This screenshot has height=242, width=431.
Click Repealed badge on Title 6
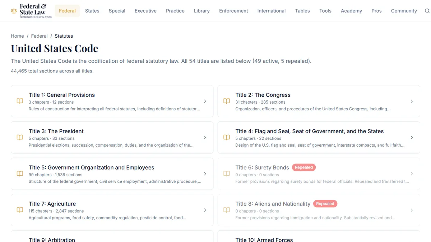click(304, 167)
